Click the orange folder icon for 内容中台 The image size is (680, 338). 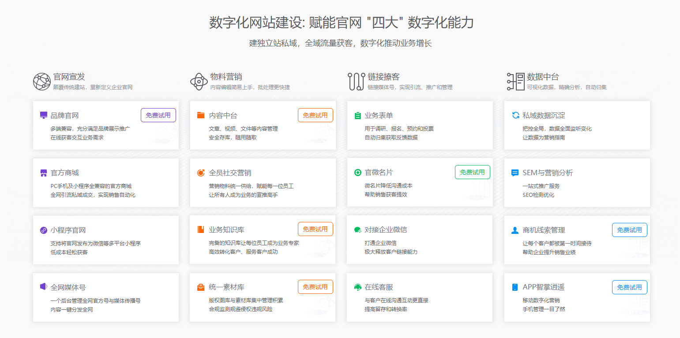(x=201, y=115)
